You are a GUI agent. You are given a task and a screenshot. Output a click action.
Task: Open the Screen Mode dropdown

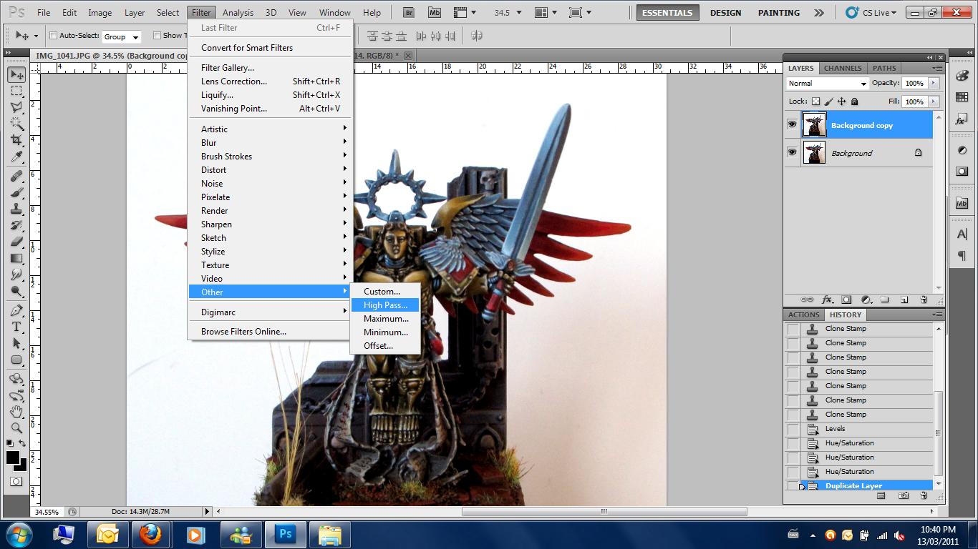coord(580,12)
